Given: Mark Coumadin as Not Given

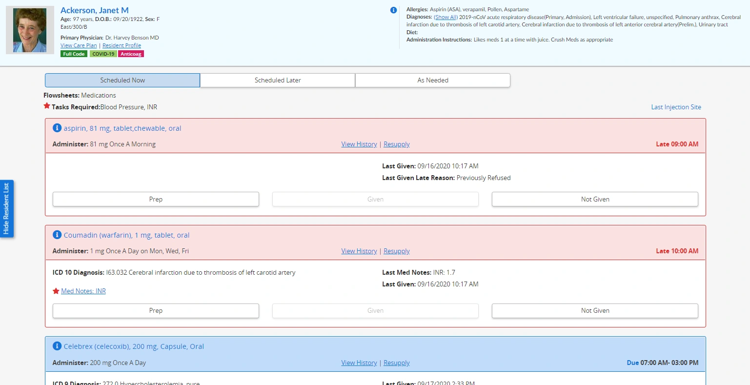Looking at the screenshot, I should tap(594, 311).
